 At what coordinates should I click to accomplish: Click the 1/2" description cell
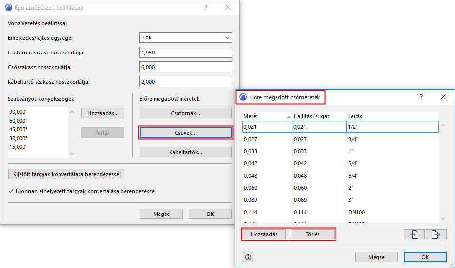(393, 127)
